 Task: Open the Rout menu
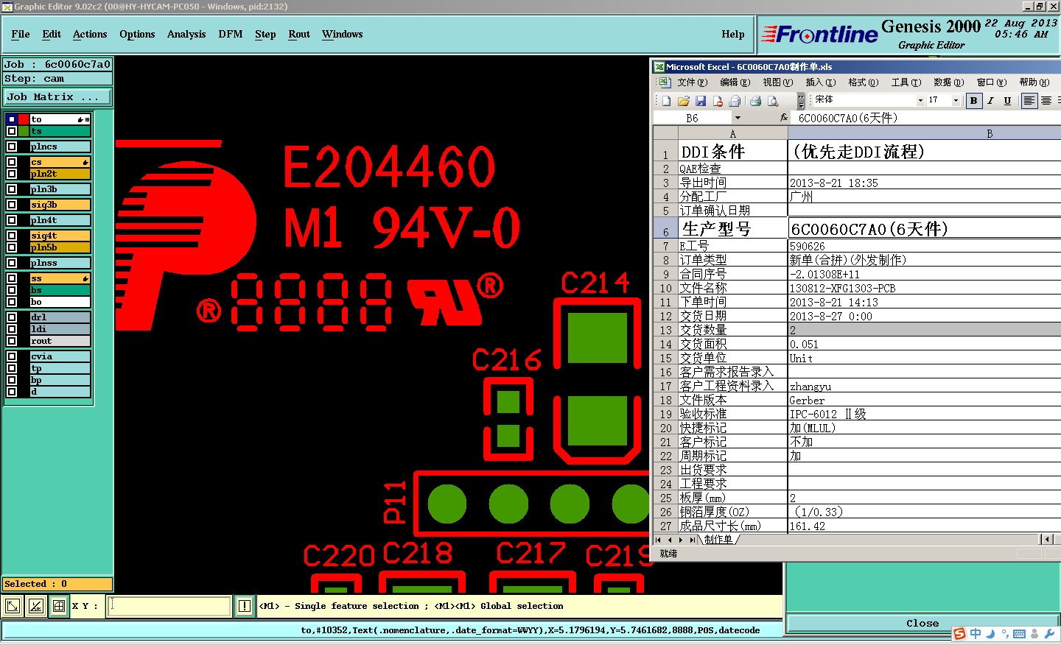(x=299, y=34)
